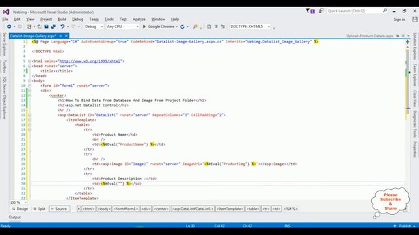The image size is (419, 235).
Task: Click the Visual Studio logo icon
Action: coord(6,12)
